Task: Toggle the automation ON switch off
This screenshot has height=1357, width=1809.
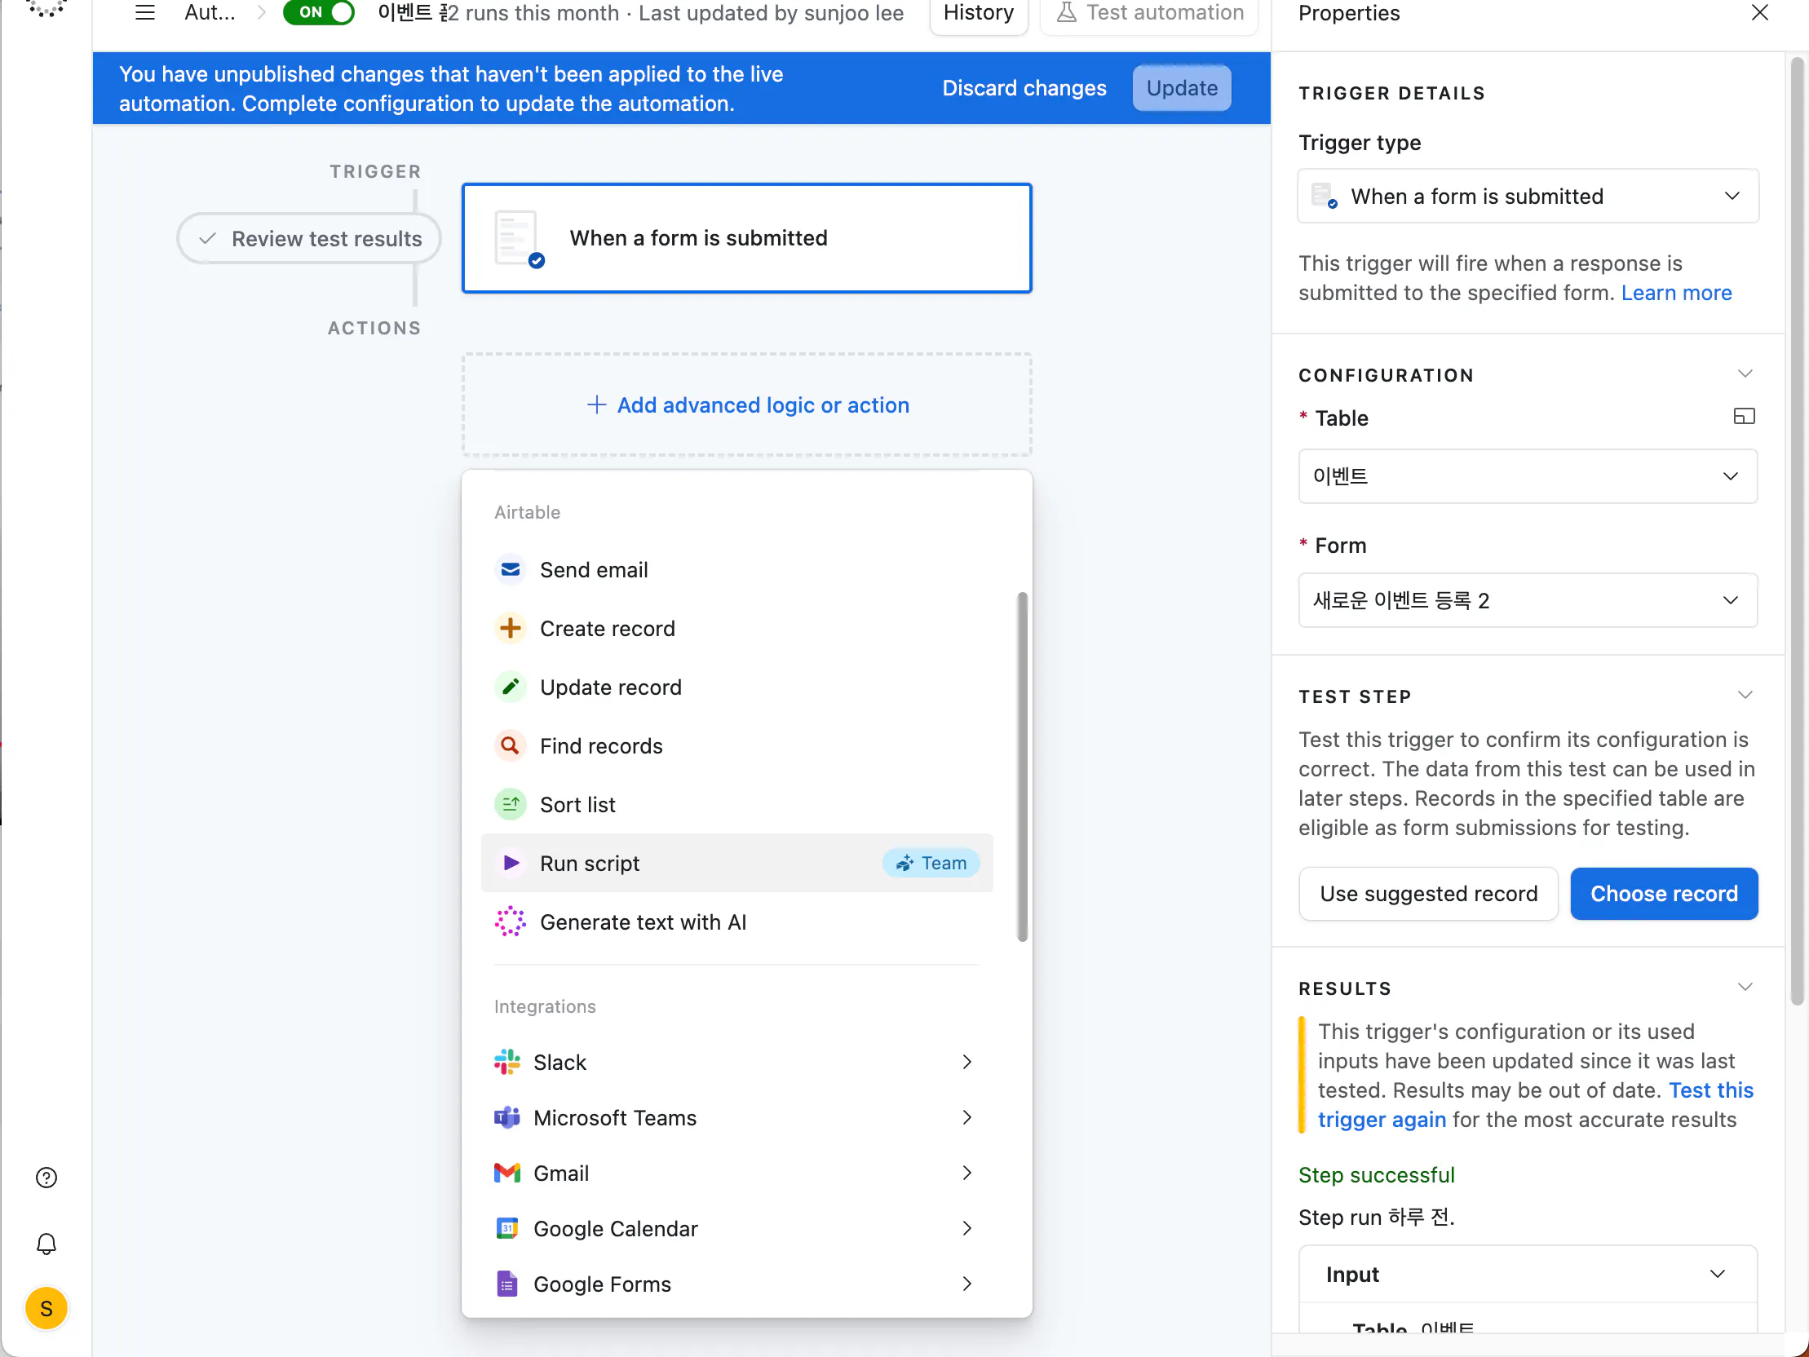Action: [x=319, y=12]
